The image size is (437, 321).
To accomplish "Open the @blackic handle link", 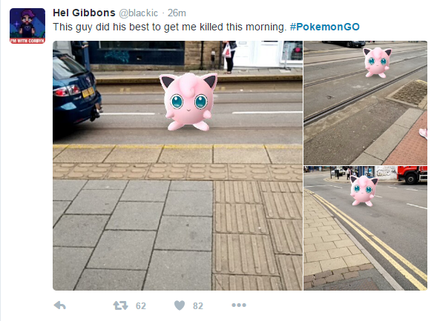I will (139, 13).
